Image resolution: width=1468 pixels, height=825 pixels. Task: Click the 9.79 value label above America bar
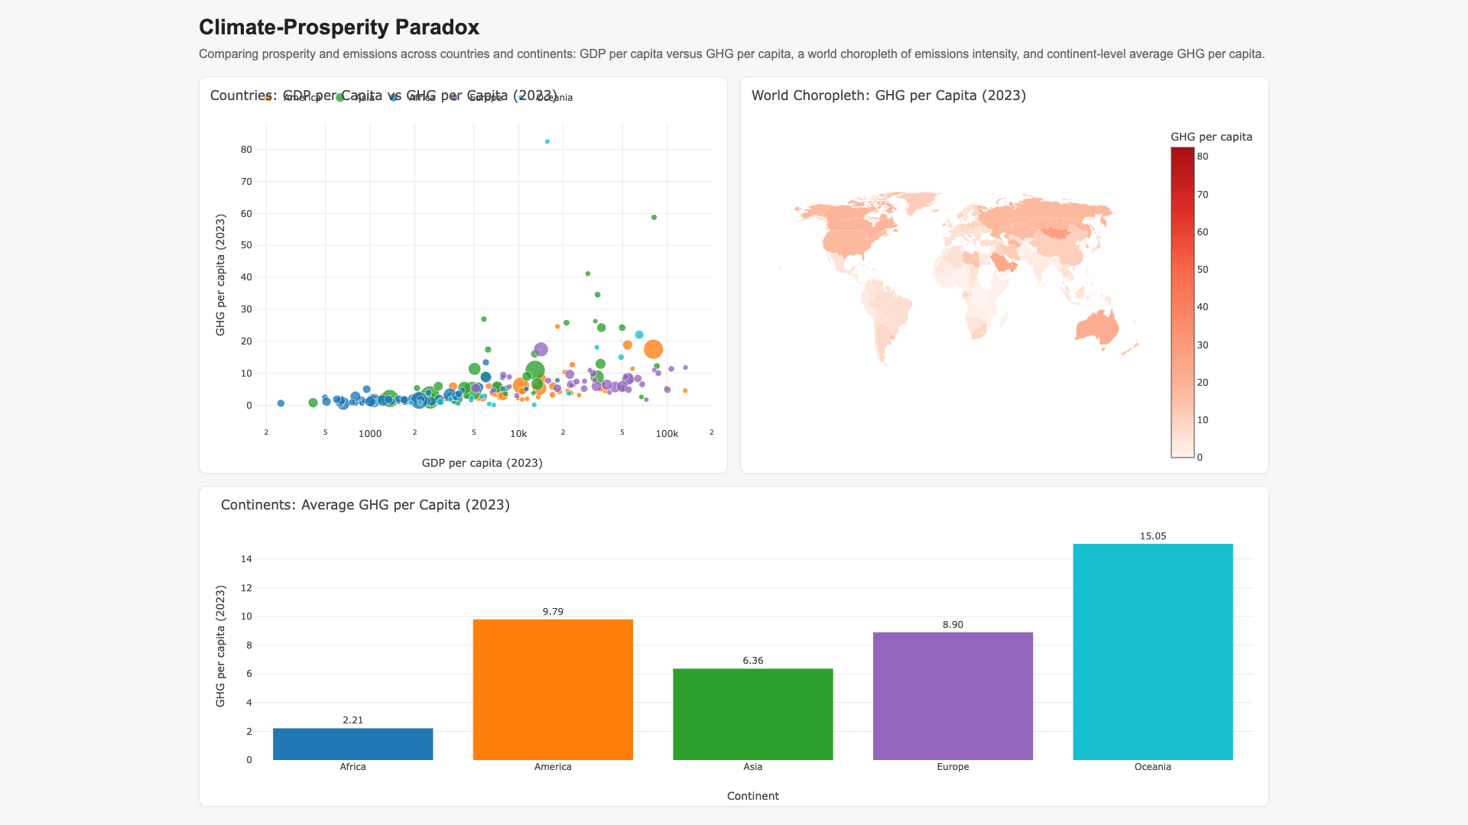(553, 612)
